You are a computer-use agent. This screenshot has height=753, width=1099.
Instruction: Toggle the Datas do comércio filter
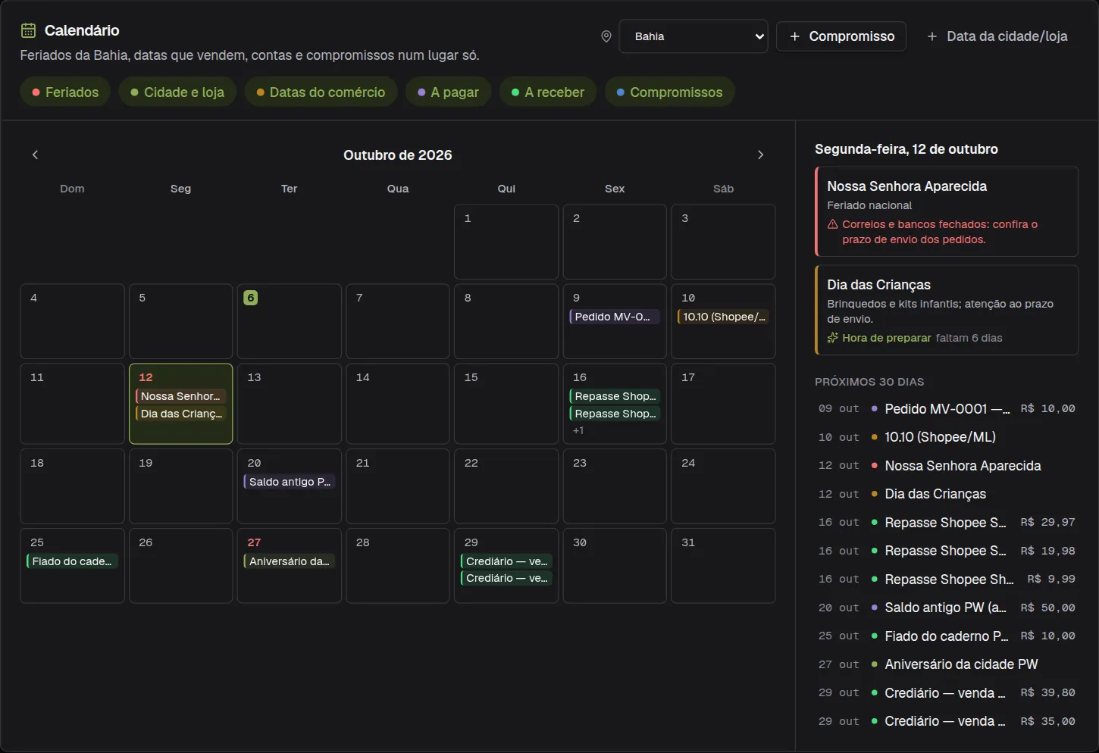coord(321,92)
